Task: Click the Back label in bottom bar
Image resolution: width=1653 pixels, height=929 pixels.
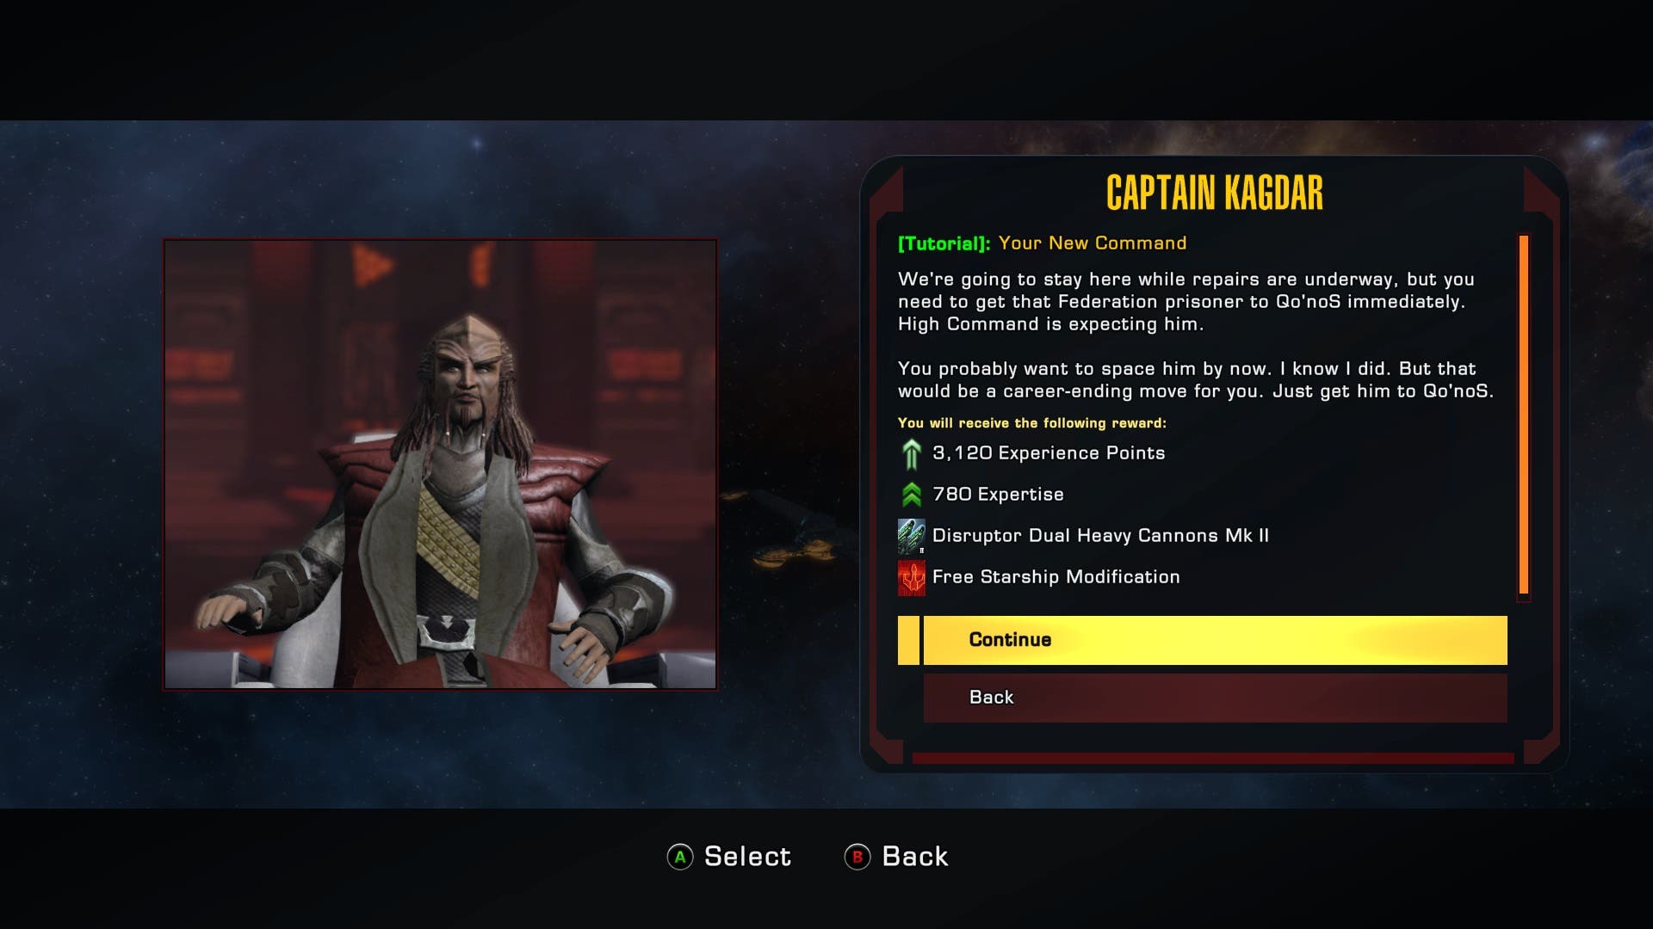Action: pyautogui.click(x=915, y=857)
